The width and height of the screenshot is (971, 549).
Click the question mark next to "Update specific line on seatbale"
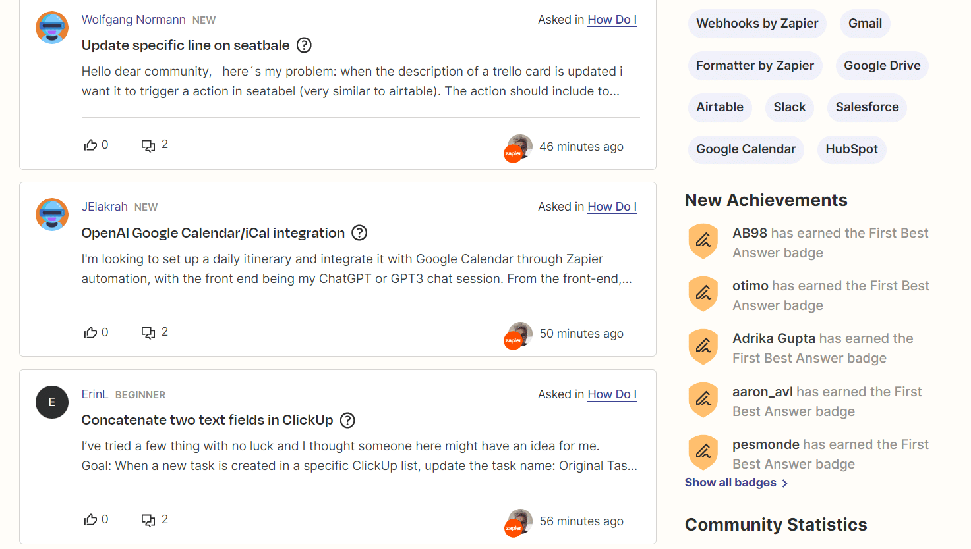pyautogui.click(x=304, y=45)
